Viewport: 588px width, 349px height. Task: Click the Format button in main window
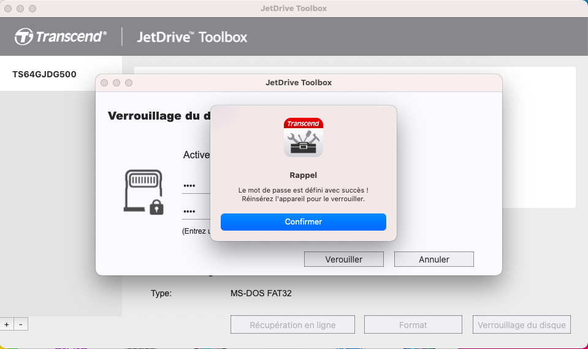coord(413,324)
